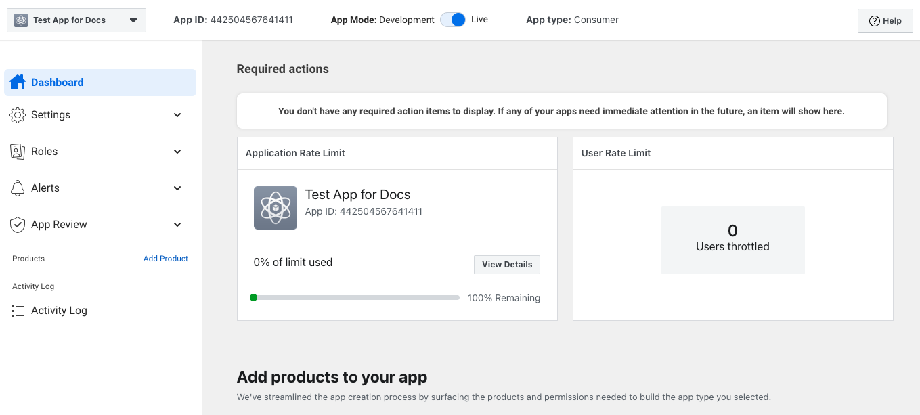Click the Help button
Viewport: 920px width, 415px height.
tap(885, 21)
